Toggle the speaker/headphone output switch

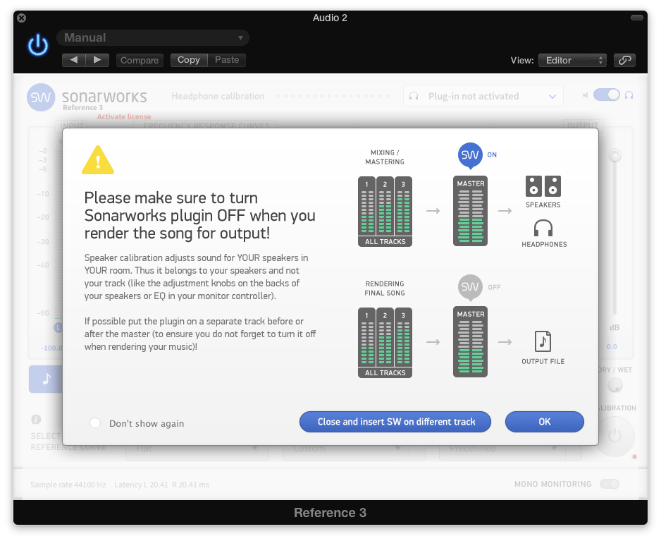(x=606, y=95)
